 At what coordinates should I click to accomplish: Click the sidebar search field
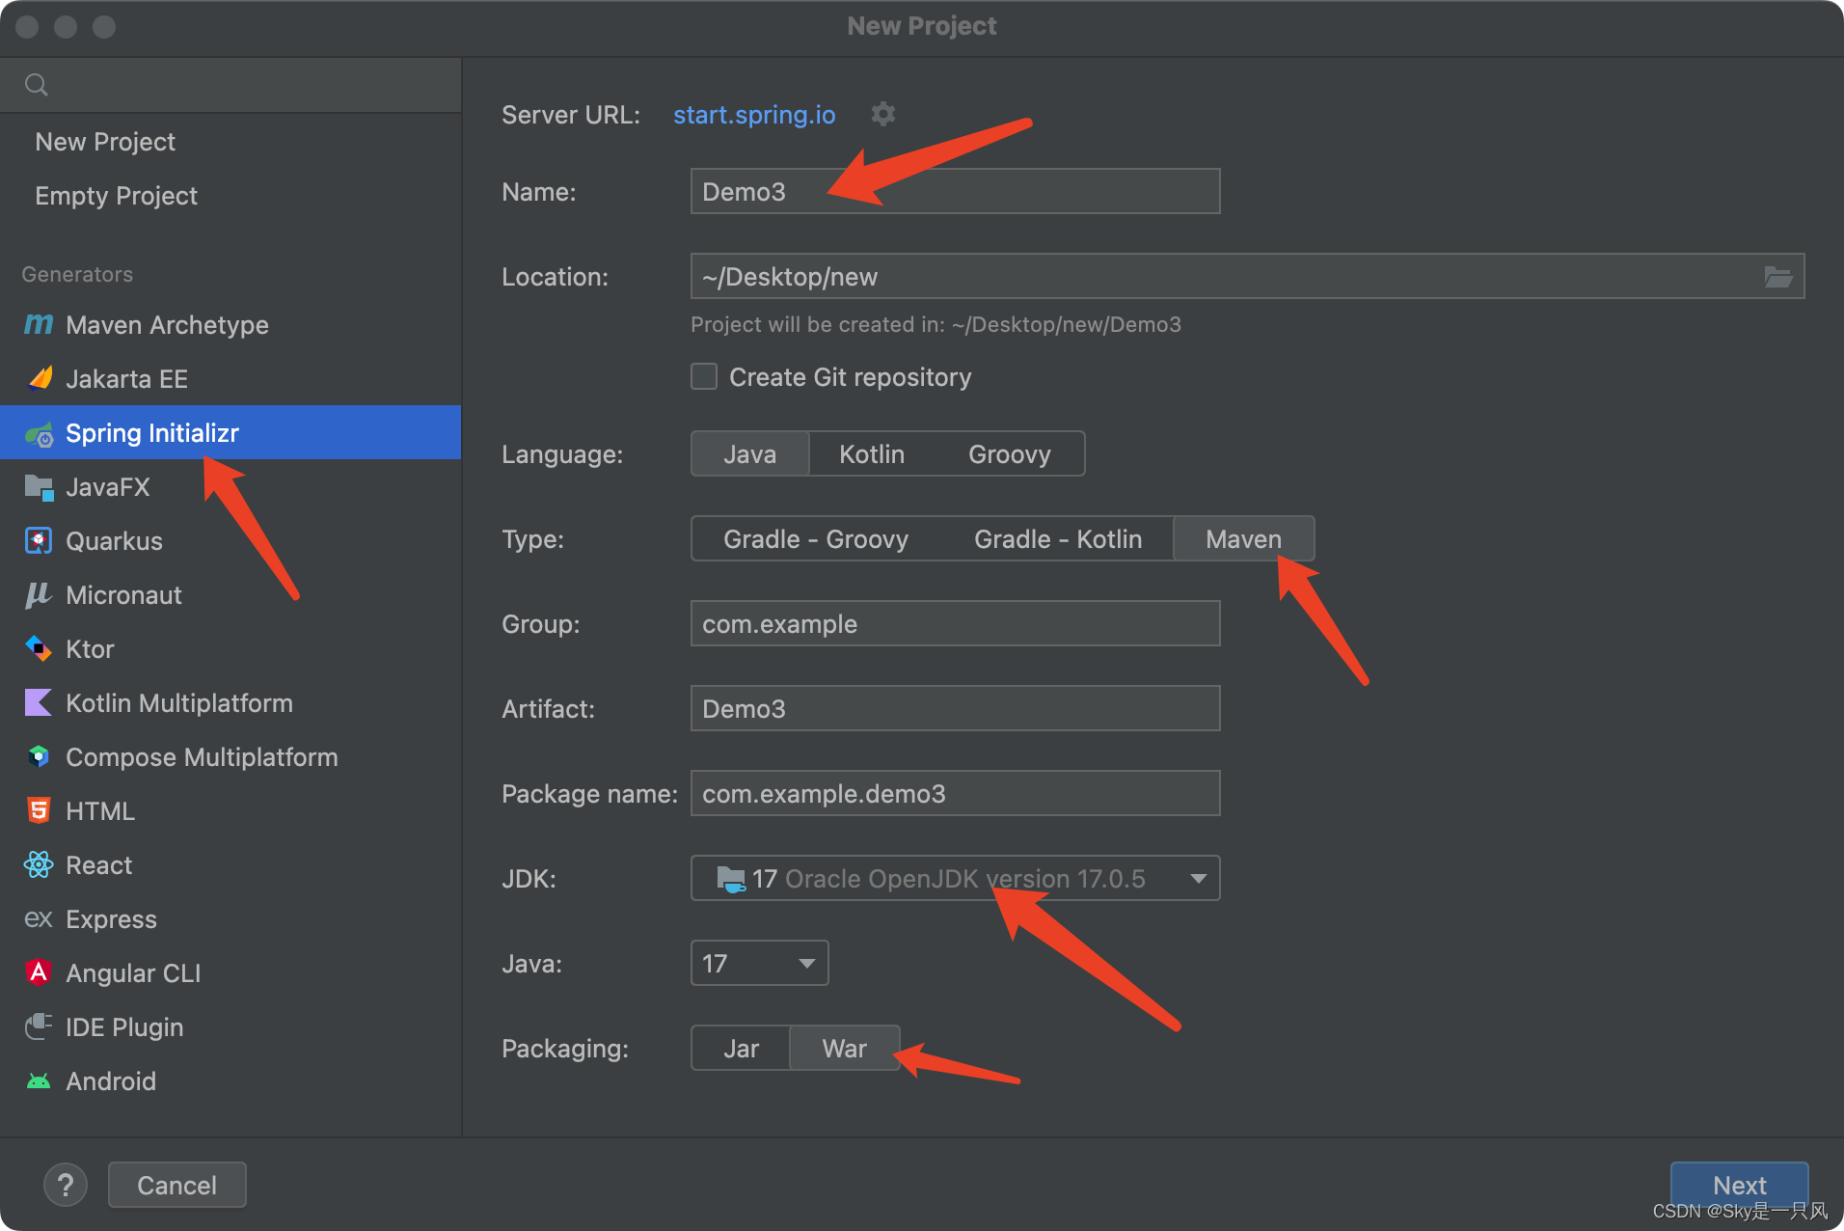(x=231, y=85)
